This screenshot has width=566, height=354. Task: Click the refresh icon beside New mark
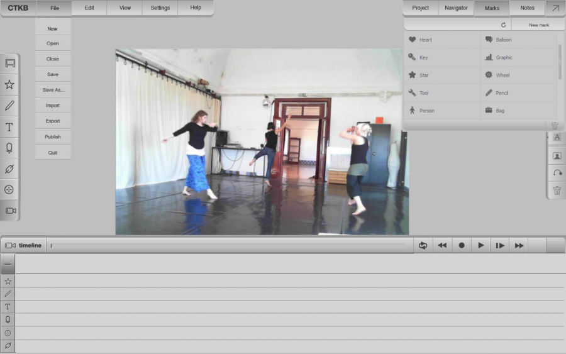pyautogui.click(x=503, y=25)
